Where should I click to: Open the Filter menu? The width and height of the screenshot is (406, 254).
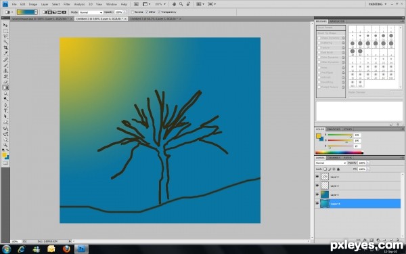coord(67,4)
